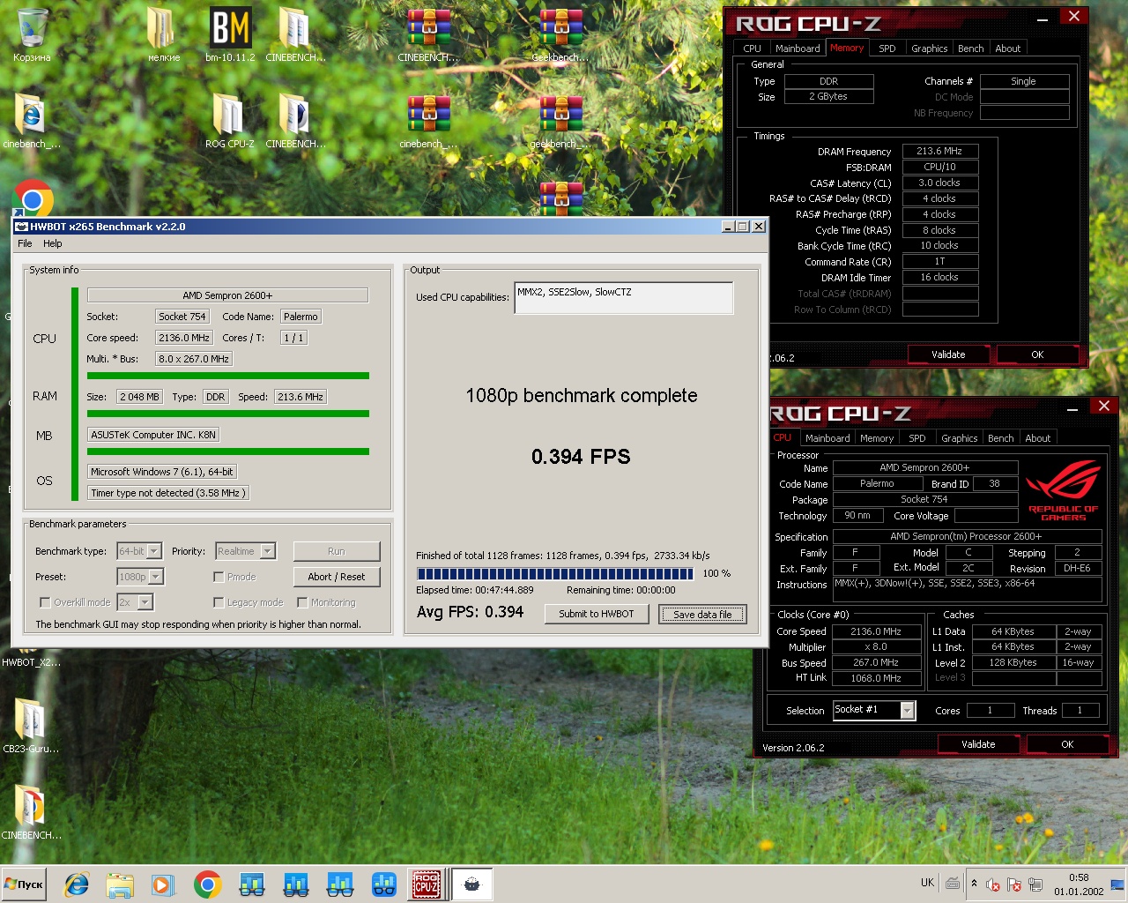Viewport: 1128px width, 903px height.
Task: Show hidden tray icons arrow
Action: pos(974,883)
